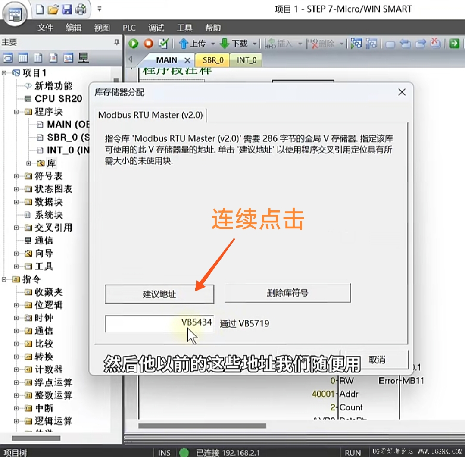Expand the 库 folder under 程序块
The height and width of the screenshot is (457, 465).
[x=28, y=163]
